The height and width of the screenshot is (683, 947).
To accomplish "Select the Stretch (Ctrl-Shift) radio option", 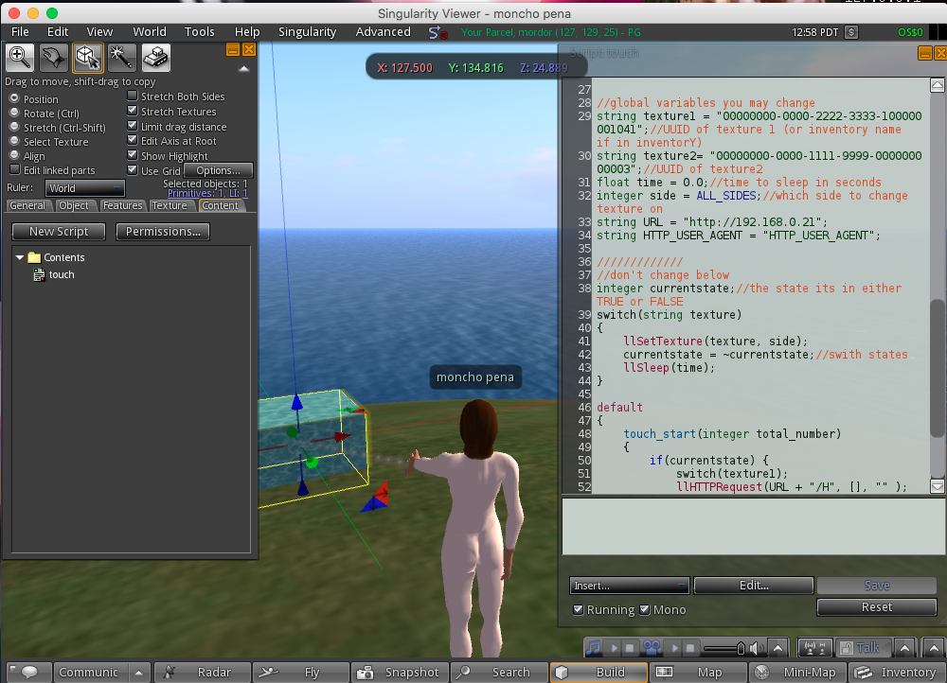I will tap(14, 127).
